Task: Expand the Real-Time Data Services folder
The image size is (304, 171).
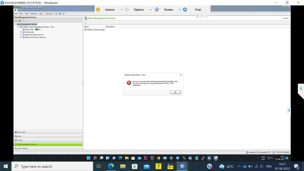Action: pyautogui.click(x=21, y=34)
